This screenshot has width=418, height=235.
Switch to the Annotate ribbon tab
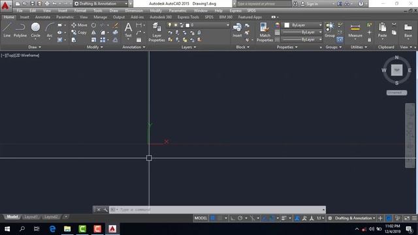pyautogui.click(x=42, y=17)
